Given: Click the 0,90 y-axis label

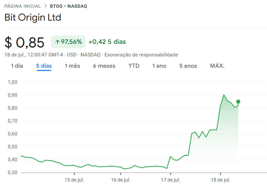Looking at the screenshot, I should [13, 95].
